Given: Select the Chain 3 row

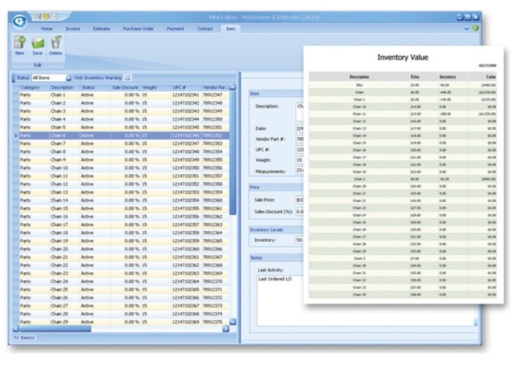Looking at the screenshot, I should click(x=124, y=111).
